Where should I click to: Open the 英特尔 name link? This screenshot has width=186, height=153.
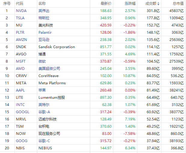click(44, 105)
